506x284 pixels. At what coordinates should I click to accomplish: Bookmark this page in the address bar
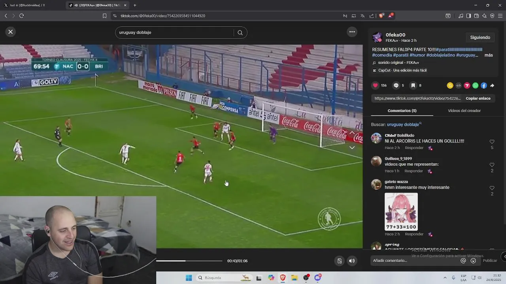pos(104,16)
